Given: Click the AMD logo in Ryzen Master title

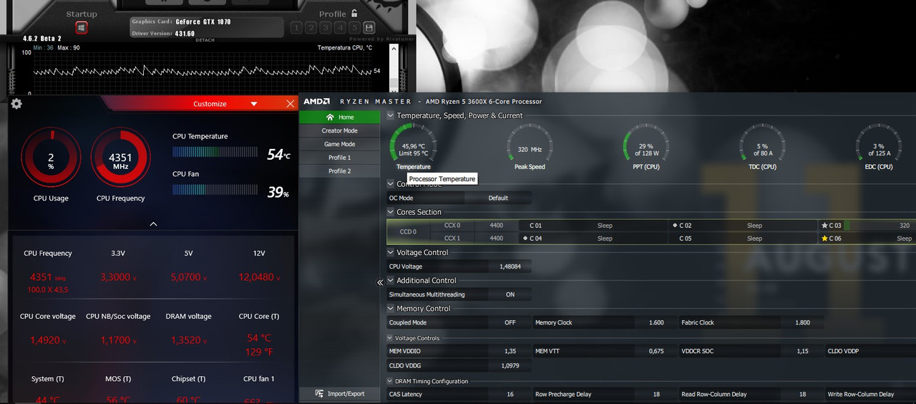Looking at the screenshot, I should click(x=316, y=101).
